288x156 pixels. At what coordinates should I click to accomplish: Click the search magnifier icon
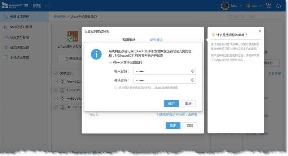(231, 17)
